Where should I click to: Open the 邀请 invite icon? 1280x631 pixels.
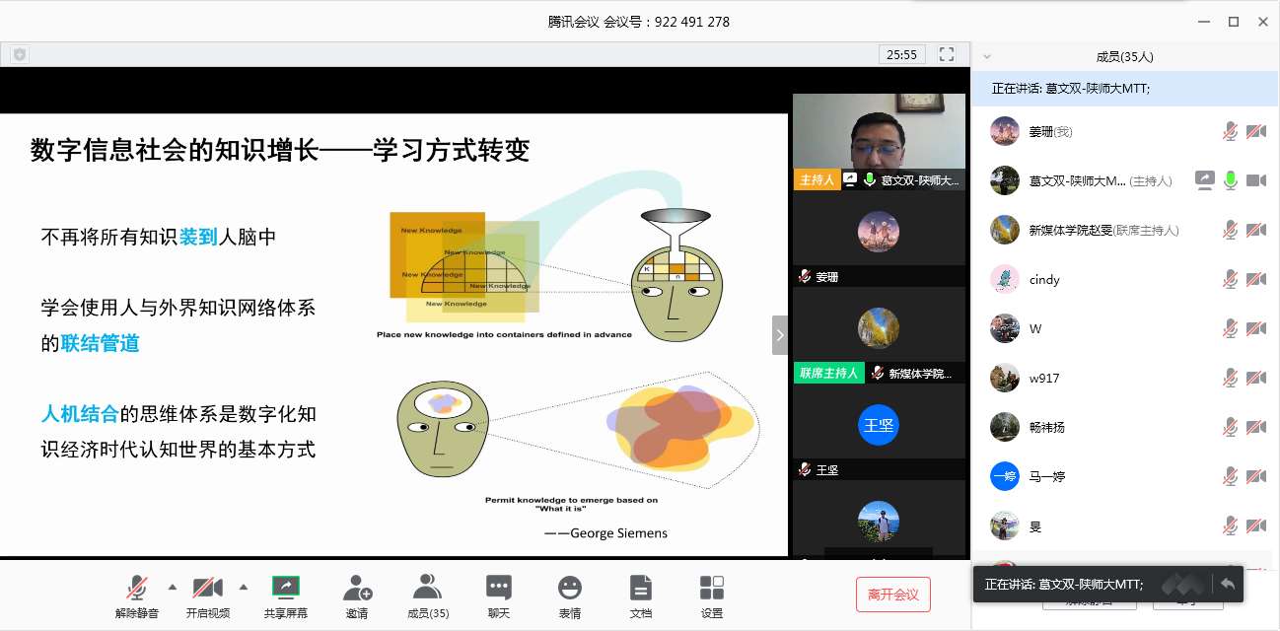pyautogui.click(x=357, y=589)
